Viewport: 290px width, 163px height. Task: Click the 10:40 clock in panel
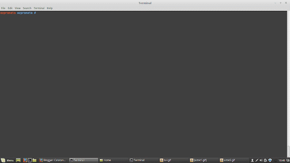[282, 160]
